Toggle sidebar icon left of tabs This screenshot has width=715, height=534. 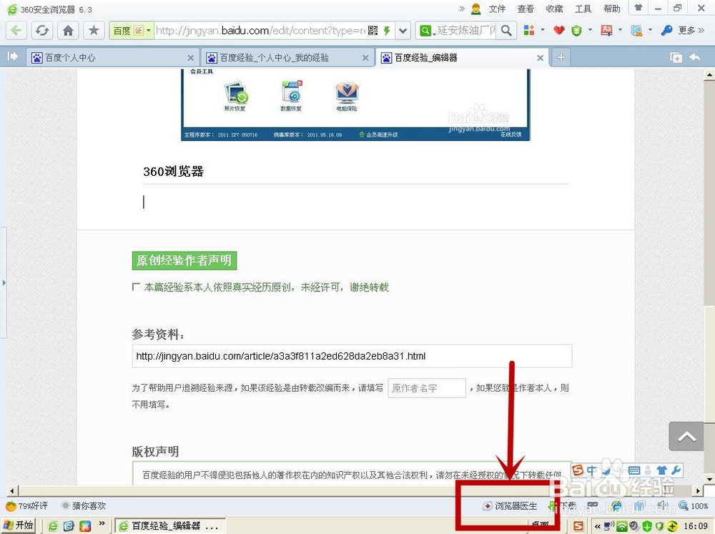12,56
